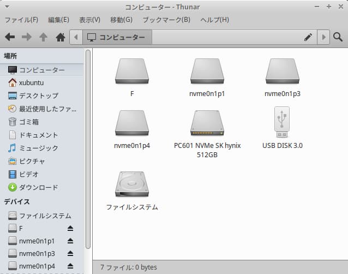Open ドキュメント in sidebar
The image size is (348, 274).
tap(41, 135)
